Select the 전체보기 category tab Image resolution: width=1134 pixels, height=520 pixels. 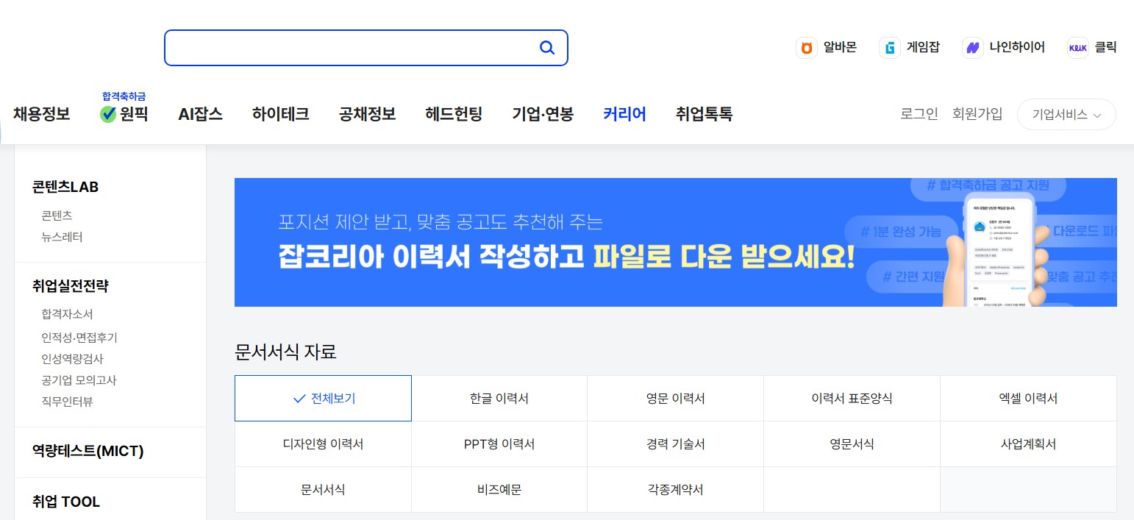tap(323, 398)
